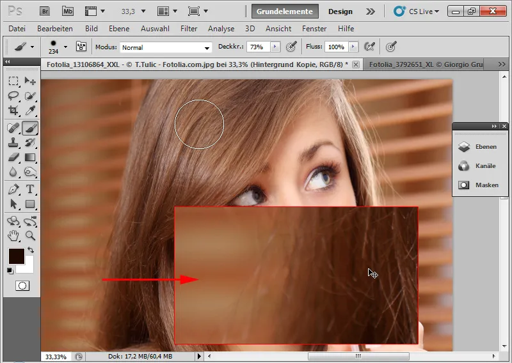Select the 3D Object Rotate tool
Screen dimensions: 512x363
tap(13, 221)
